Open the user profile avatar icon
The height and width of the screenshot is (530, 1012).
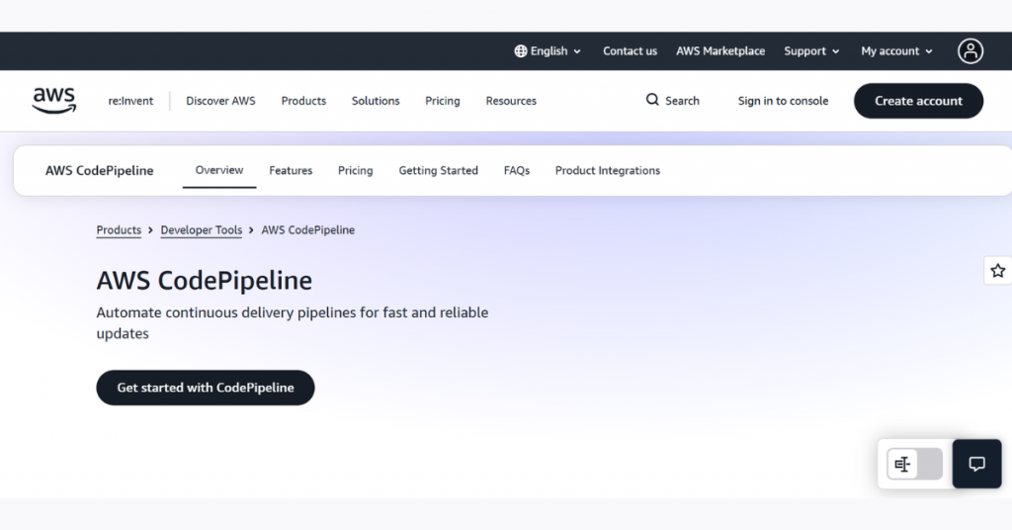(970, 51)
